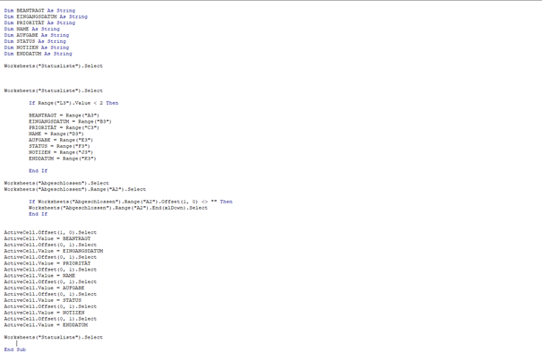Click the line ending with End(xlDown).Select
This screenshot has height=353, width=542.
tap(118, 208)
